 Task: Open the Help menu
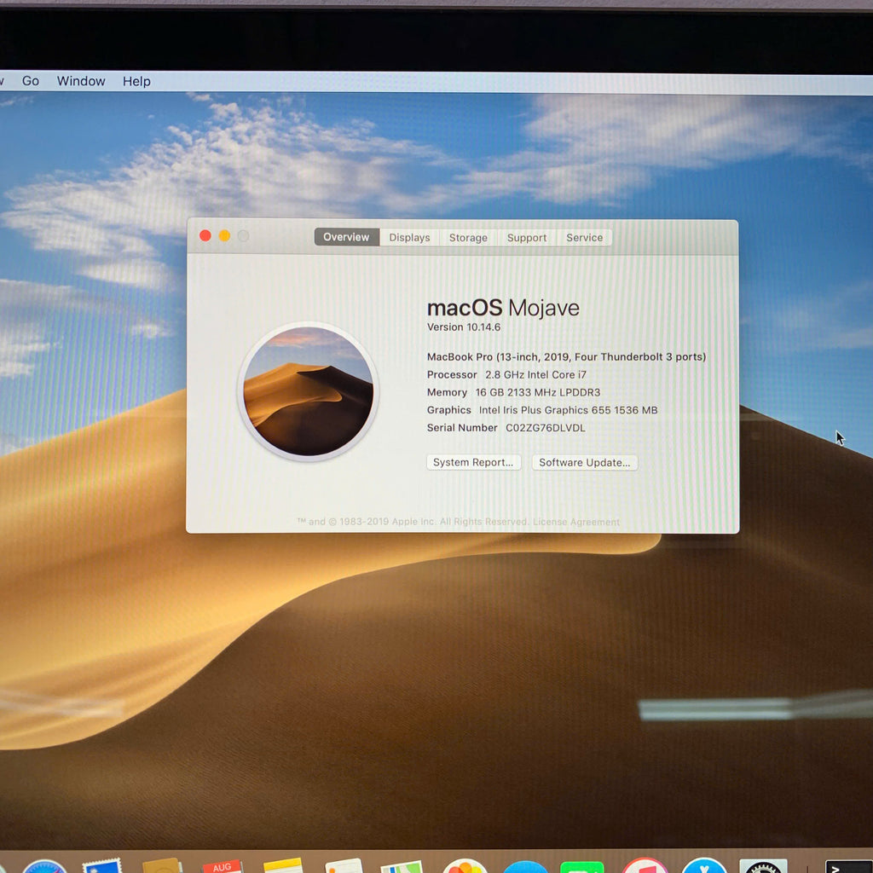136,81
